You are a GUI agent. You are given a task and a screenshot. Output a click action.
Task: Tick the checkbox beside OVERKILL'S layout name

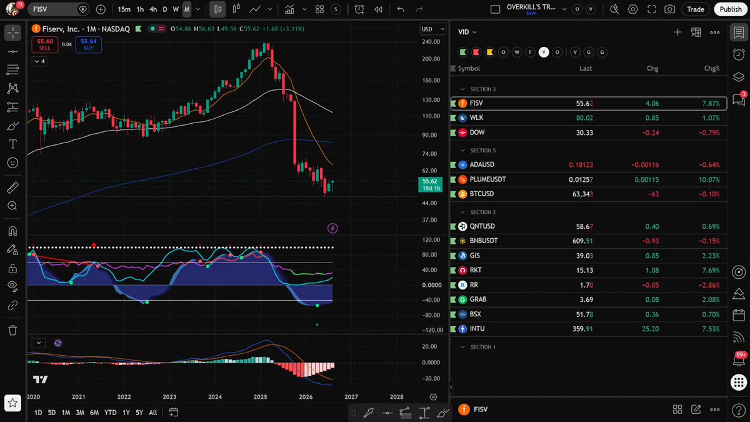coord(496,9)
